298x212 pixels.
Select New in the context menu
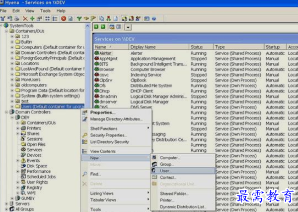click(116, 158)
